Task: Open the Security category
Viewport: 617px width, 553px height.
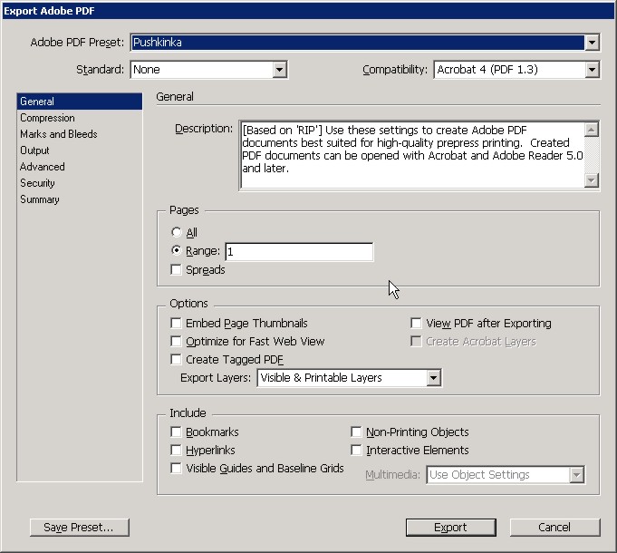Action: (x=80, y=183)
